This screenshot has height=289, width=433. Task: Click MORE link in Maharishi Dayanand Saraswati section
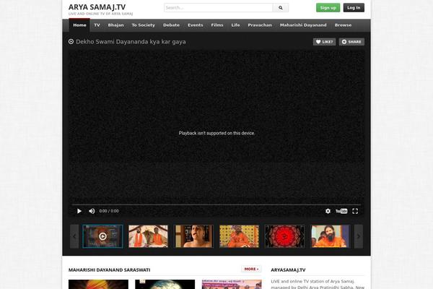pyautogui.click(x=251, y=269)
